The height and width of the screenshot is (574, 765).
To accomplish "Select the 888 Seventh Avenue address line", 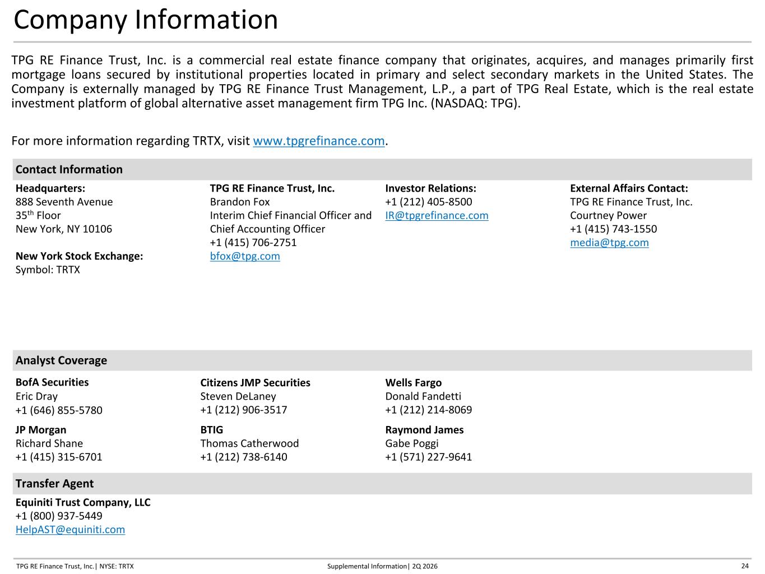I will tap(64, 202).
